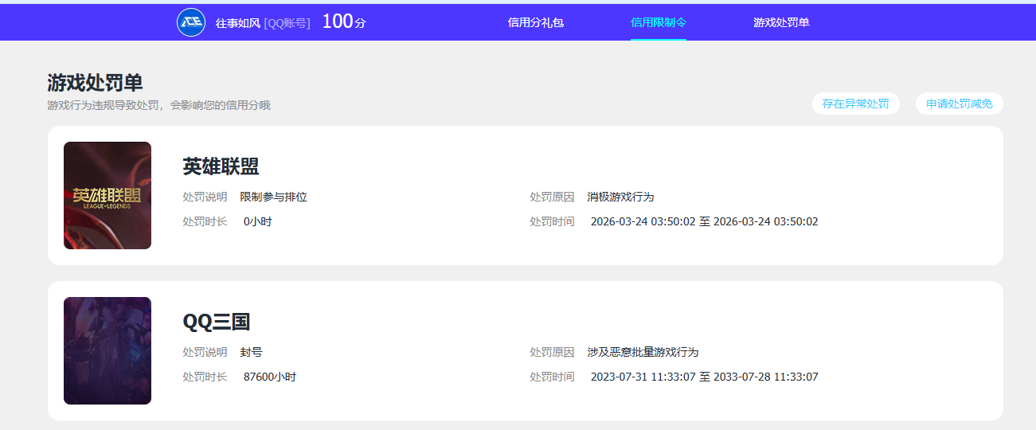
Task: Click the 限制参与排位 penalty description
Action: [274, 197]
